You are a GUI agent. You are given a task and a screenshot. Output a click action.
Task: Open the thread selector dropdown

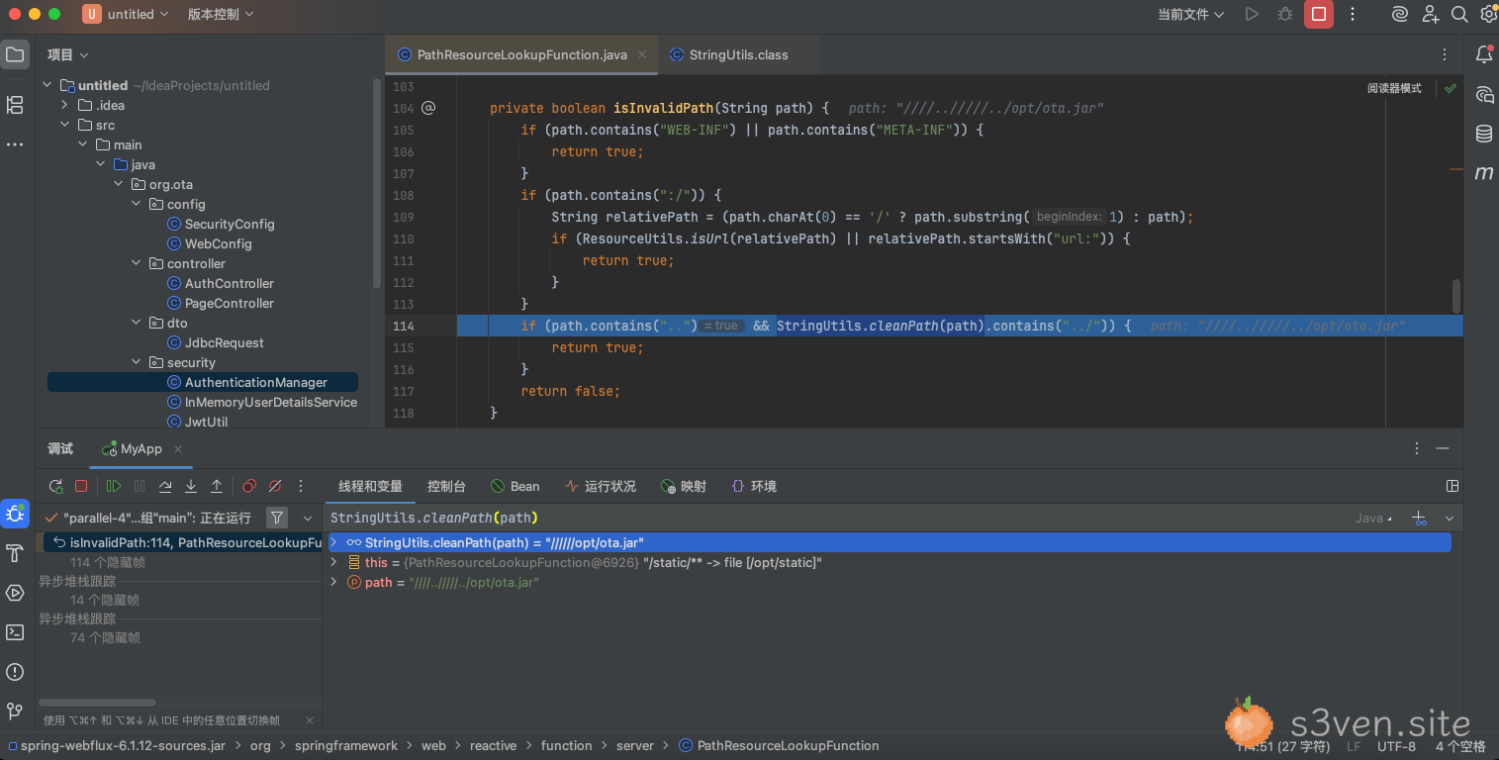[308, 518]
